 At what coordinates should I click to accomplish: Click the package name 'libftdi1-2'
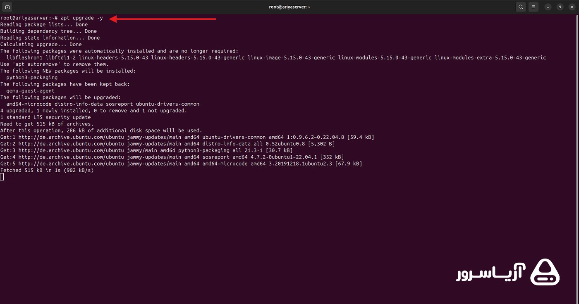(61, 57)
